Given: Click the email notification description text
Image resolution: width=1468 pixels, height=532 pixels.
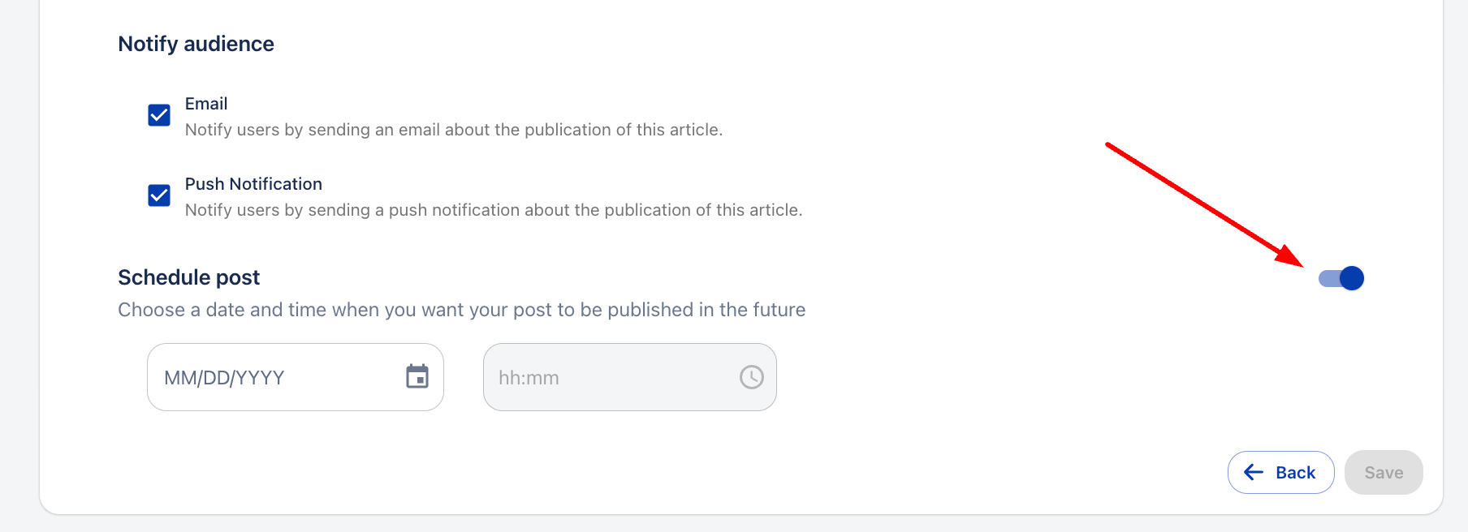Looking at the screenshot, I should click(x=453, y=130).
